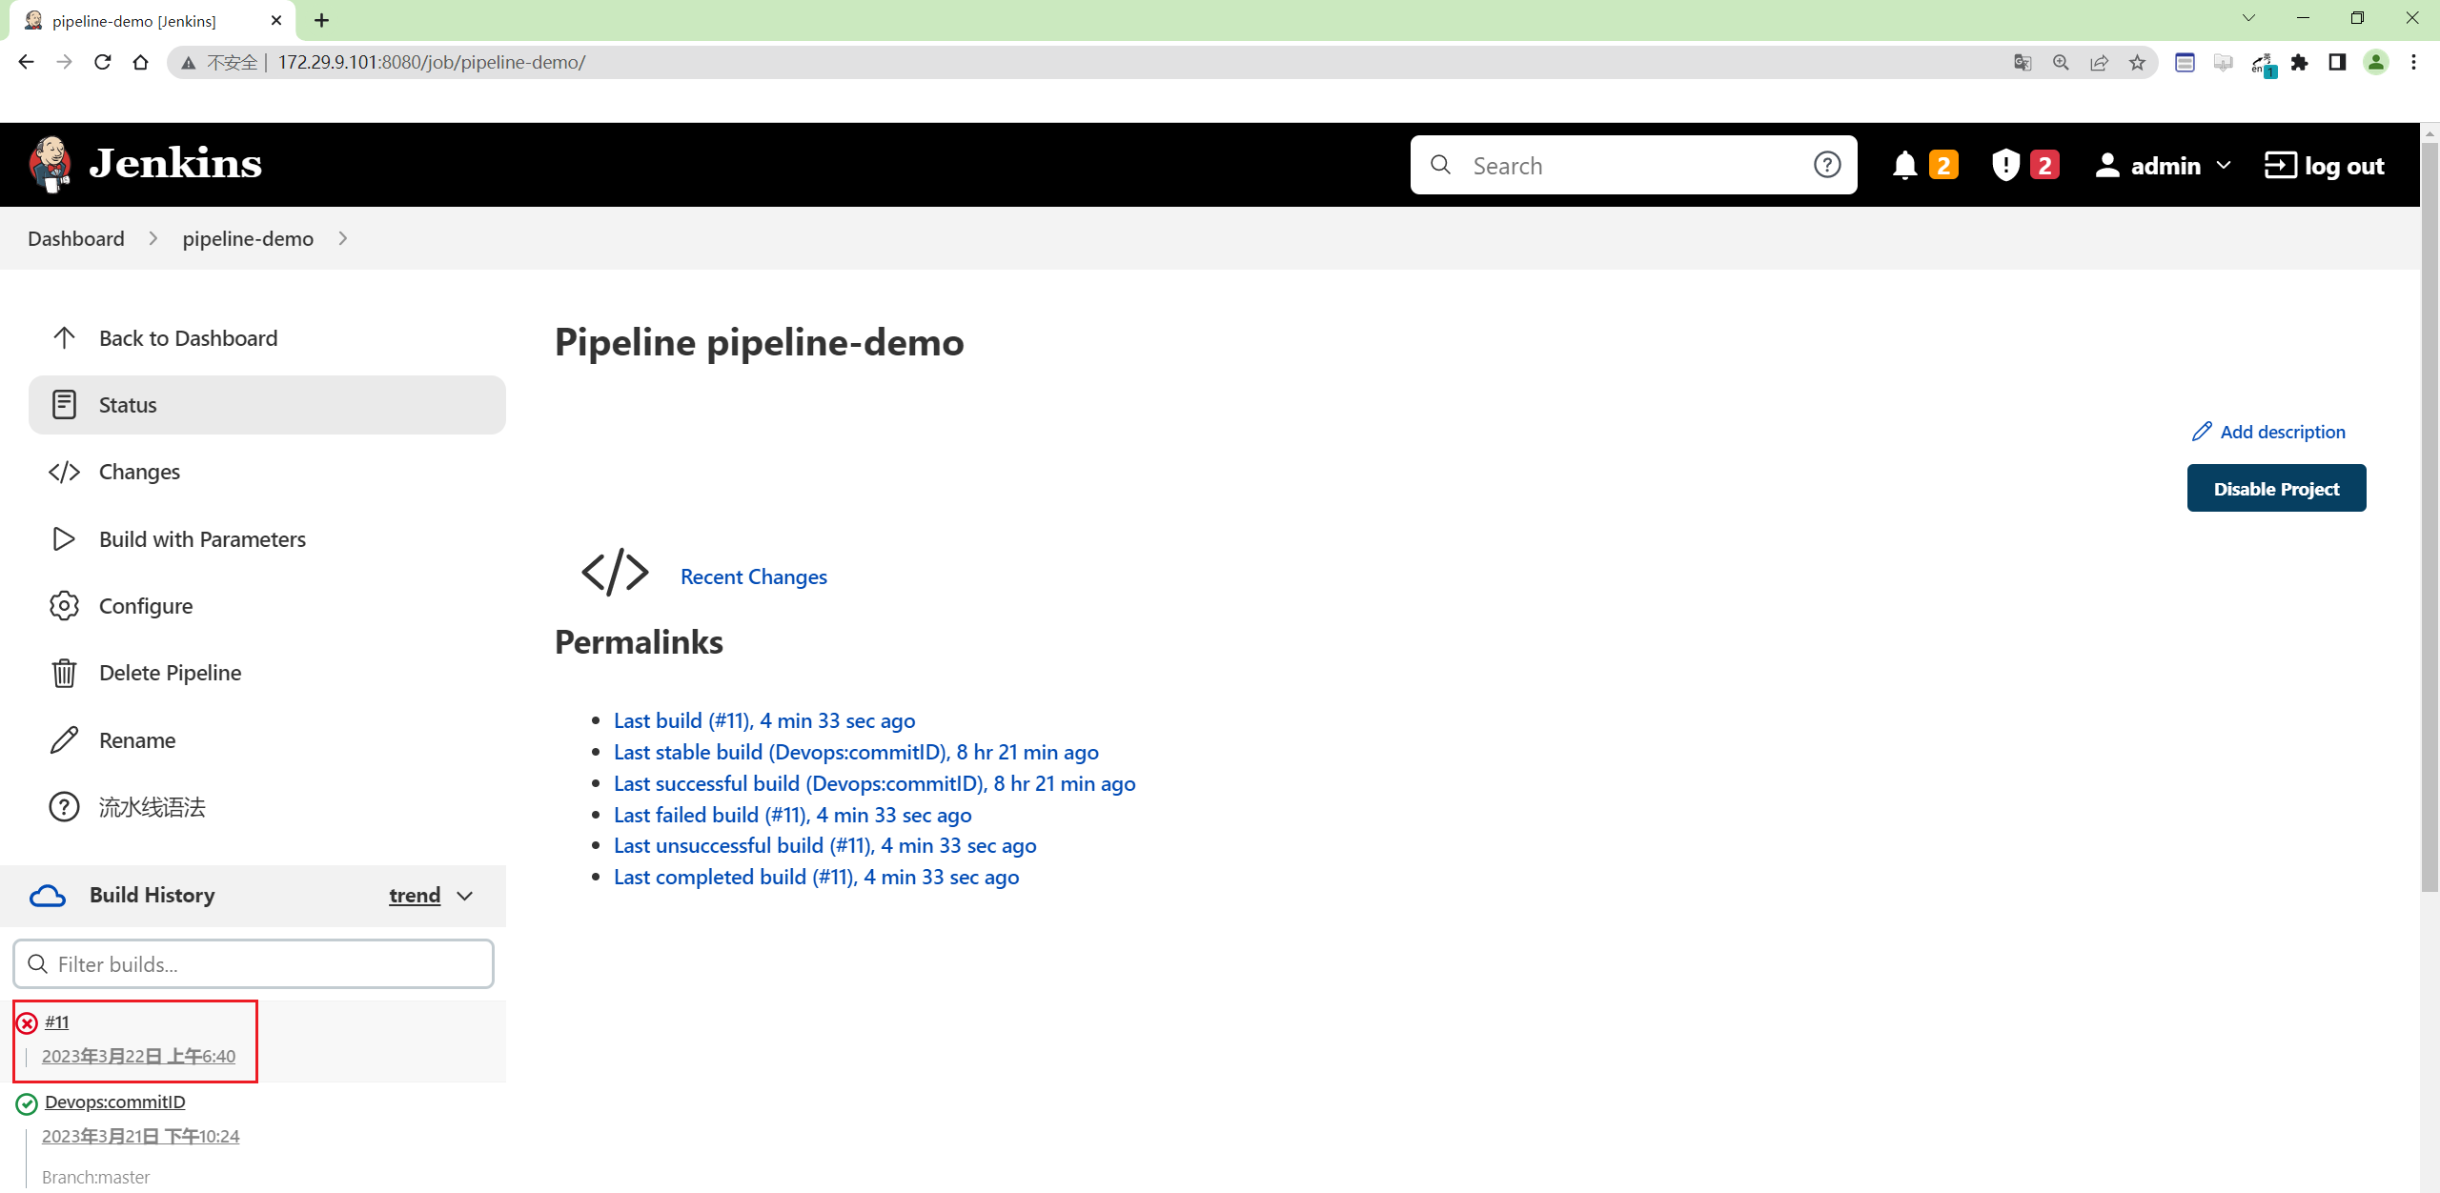
Task: Select Back to Dashboard in sidebar
Action: click(267, 338)
